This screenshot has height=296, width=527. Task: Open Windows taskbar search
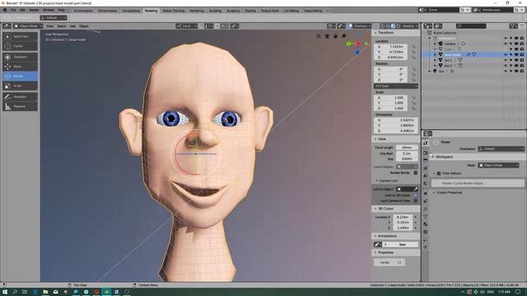click(15, 292)
